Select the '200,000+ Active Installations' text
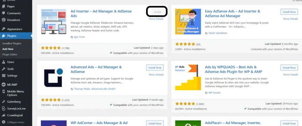Image resolution: width=302 pixels, height=126 pixels. (57, 53)
